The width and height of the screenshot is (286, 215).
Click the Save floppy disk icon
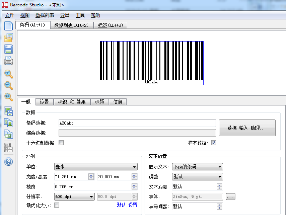pyautogui.click(x=8, y=49)
